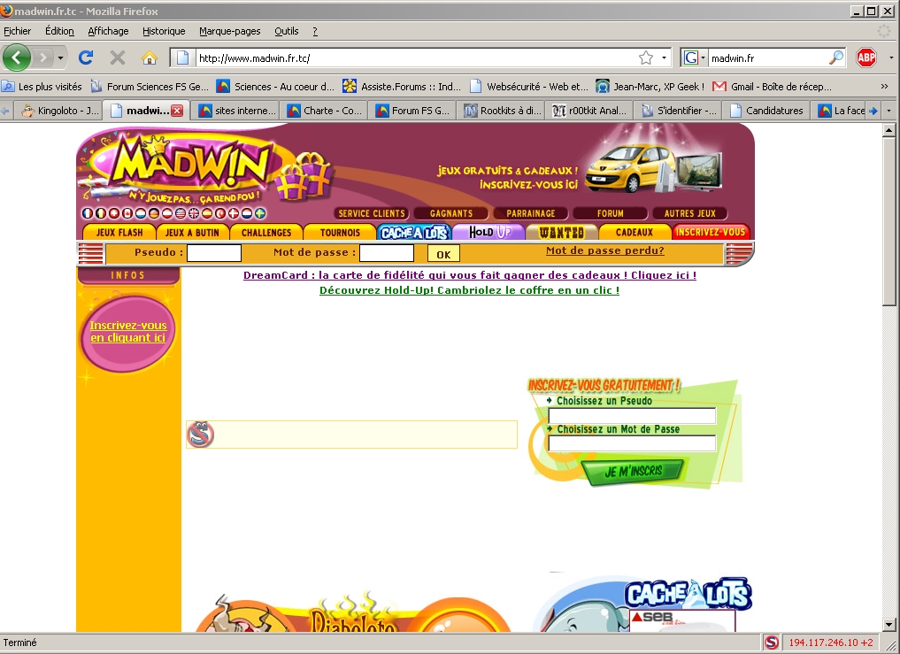Click the NoScript icon in status bar
Screen dimensions: 900x654
(772, 642)
